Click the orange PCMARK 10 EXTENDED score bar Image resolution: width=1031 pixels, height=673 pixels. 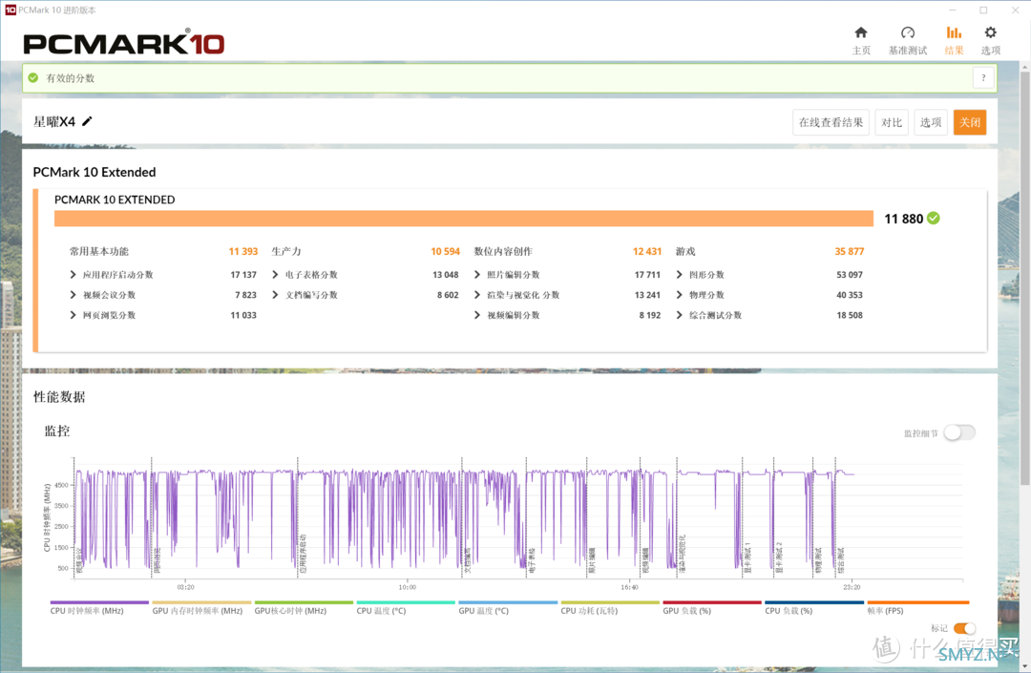pyautogui.click(x=464, y=219)
